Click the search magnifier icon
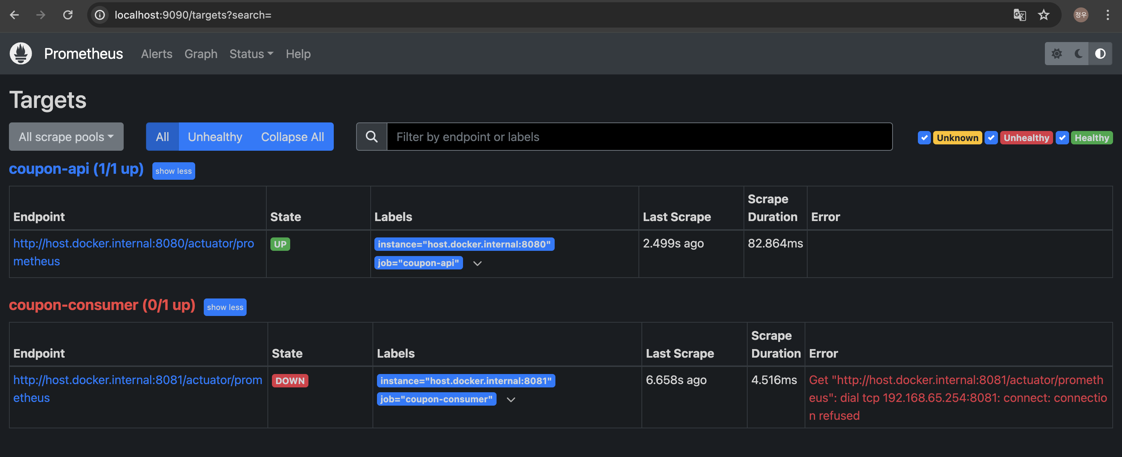 pyautogui.click(x=371, y=137)
